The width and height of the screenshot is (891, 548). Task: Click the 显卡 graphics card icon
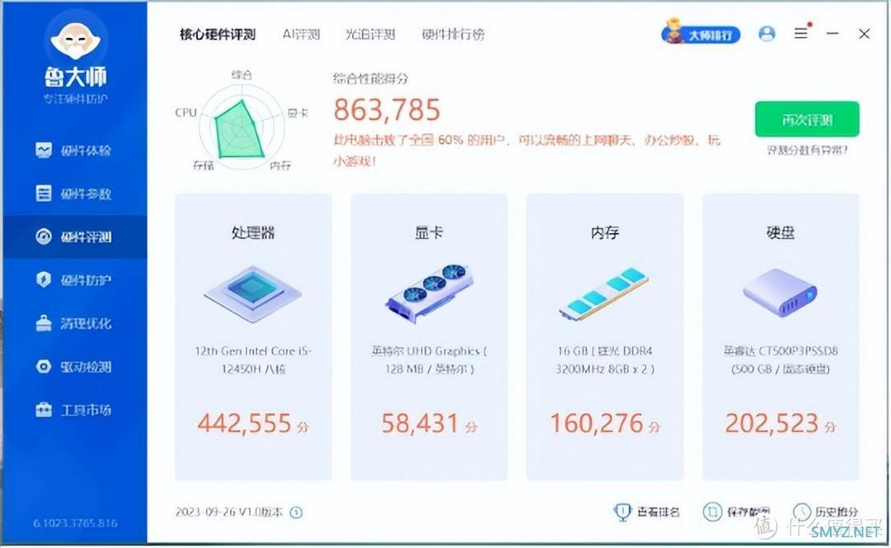pyautogui.click(x=429, y=294)
